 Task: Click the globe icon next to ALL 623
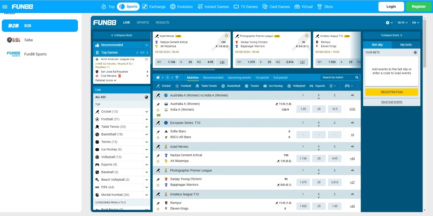tap(146, 97)
